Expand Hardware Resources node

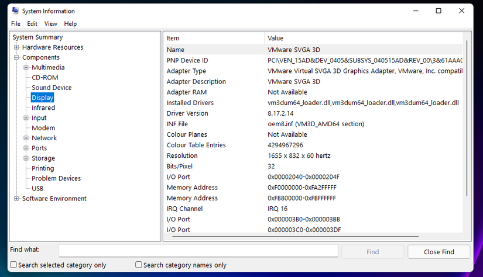pos(16,47)
